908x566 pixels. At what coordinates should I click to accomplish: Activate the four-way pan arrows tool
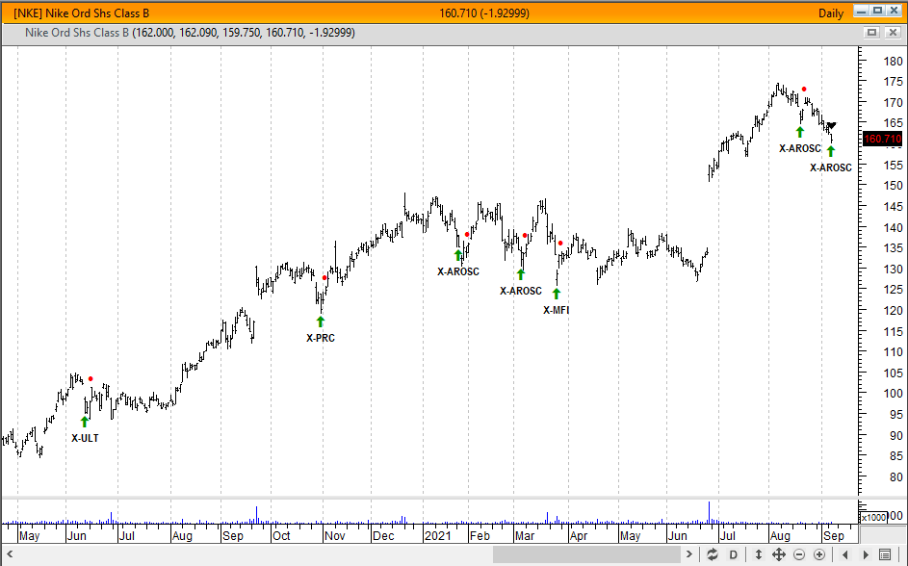(778, 554)
